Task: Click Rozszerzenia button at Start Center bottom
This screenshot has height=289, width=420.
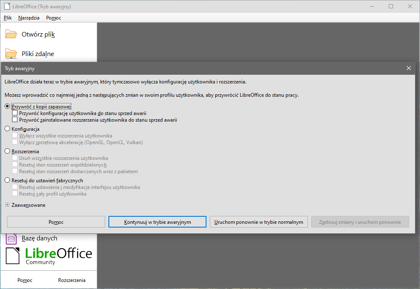Action: 72,280
